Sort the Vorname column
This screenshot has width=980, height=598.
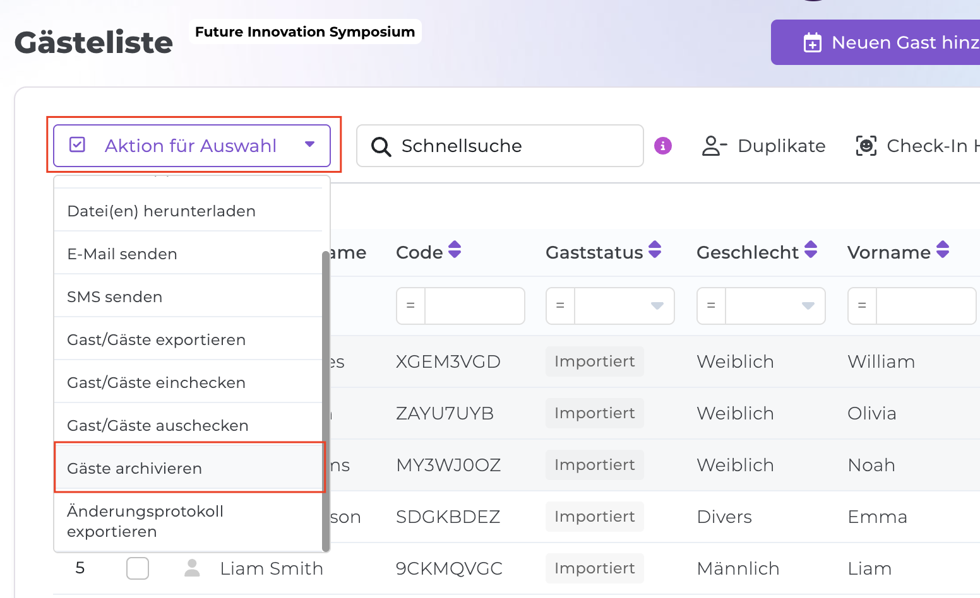[943, 250]
